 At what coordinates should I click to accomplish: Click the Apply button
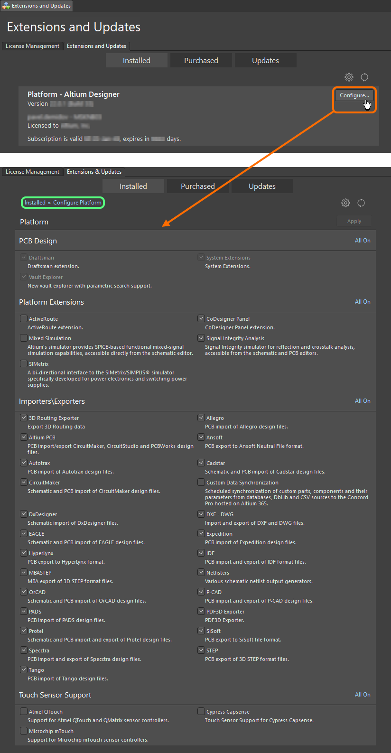click(354, 221)
